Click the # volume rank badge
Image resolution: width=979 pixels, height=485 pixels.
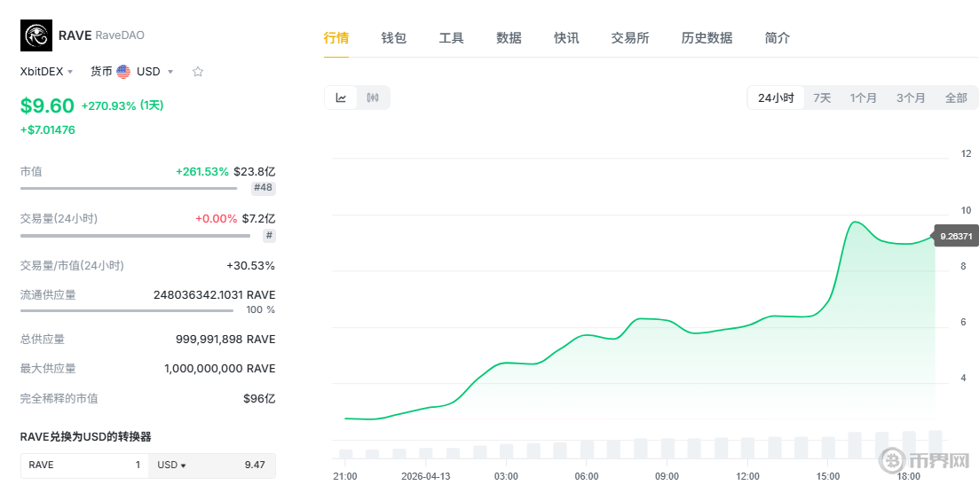(269, 236)
